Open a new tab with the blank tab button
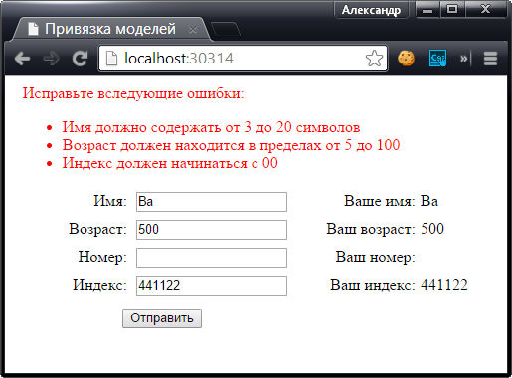Image resolution: width=512 pixels, height=378 pixels. click(x=226, y=30)
